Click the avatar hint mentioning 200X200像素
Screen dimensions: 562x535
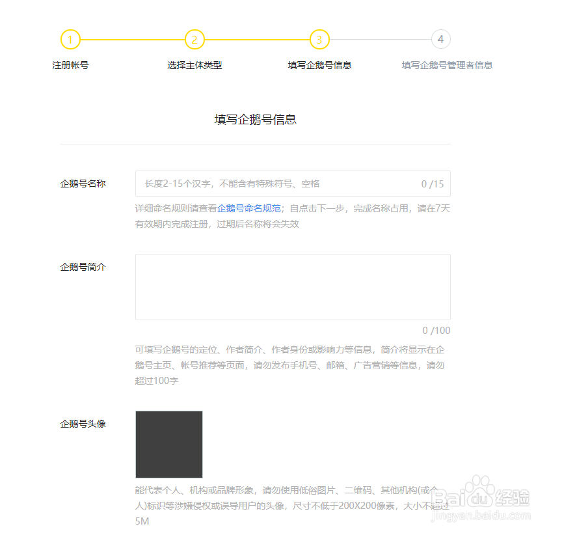tap(292, 506)
